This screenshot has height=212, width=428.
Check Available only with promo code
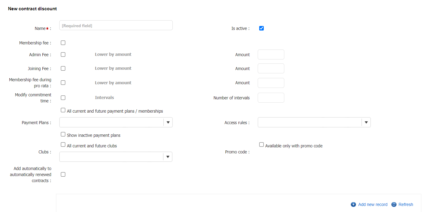point(261,145)
